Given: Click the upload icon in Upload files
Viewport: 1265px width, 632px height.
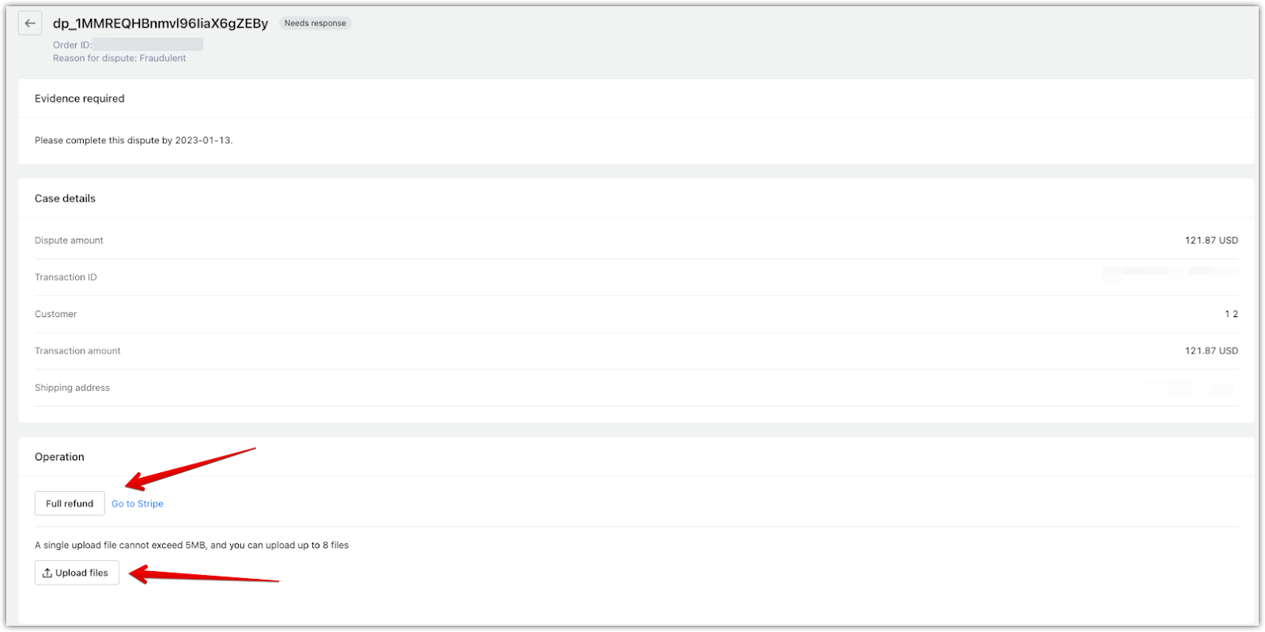Looking at the screenshot, I should pyautogui.click(x=47, y=573).
